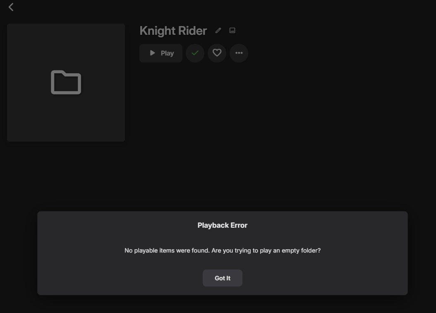Select the 'No playable items were found' message

click(x=223, y=250)
